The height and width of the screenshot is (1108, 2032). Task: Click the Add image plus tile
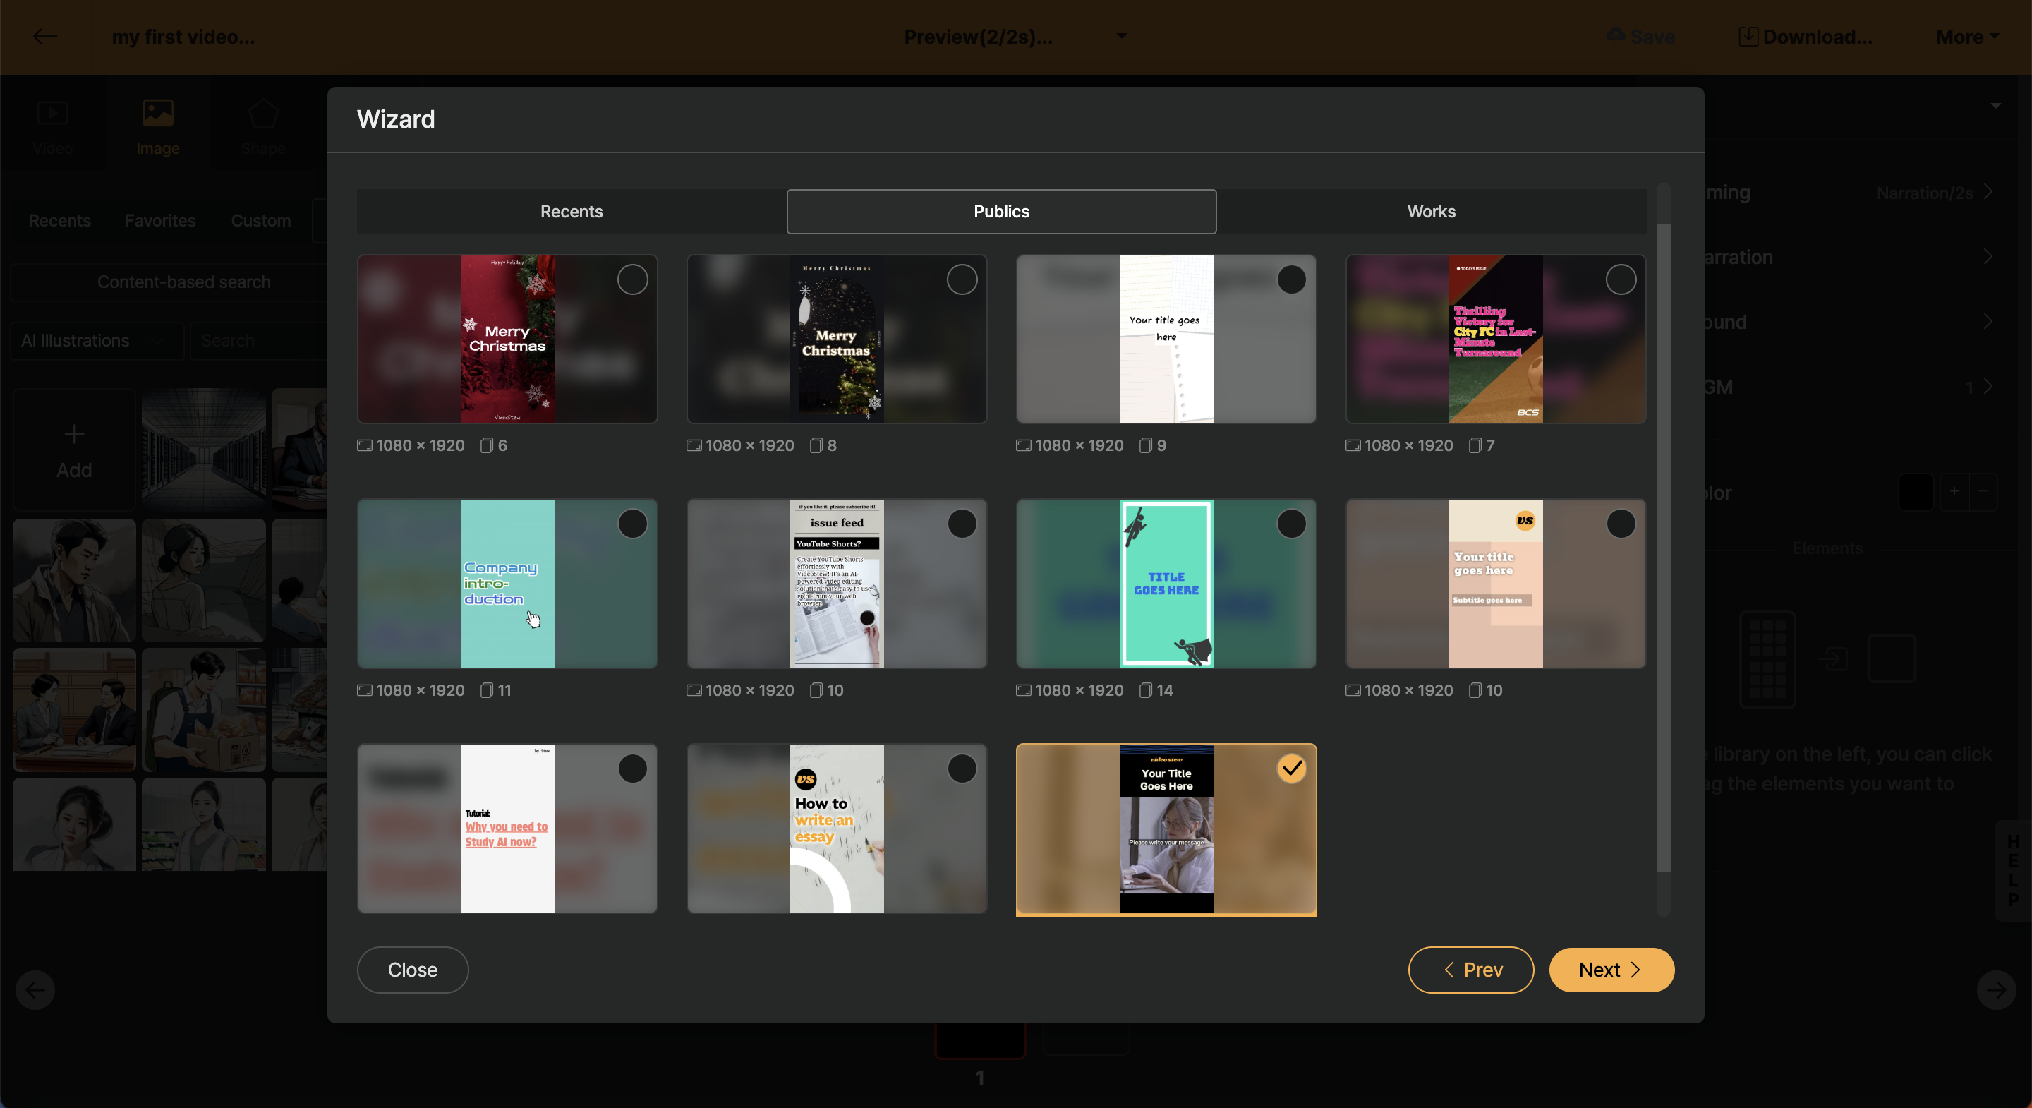(74, 450)
